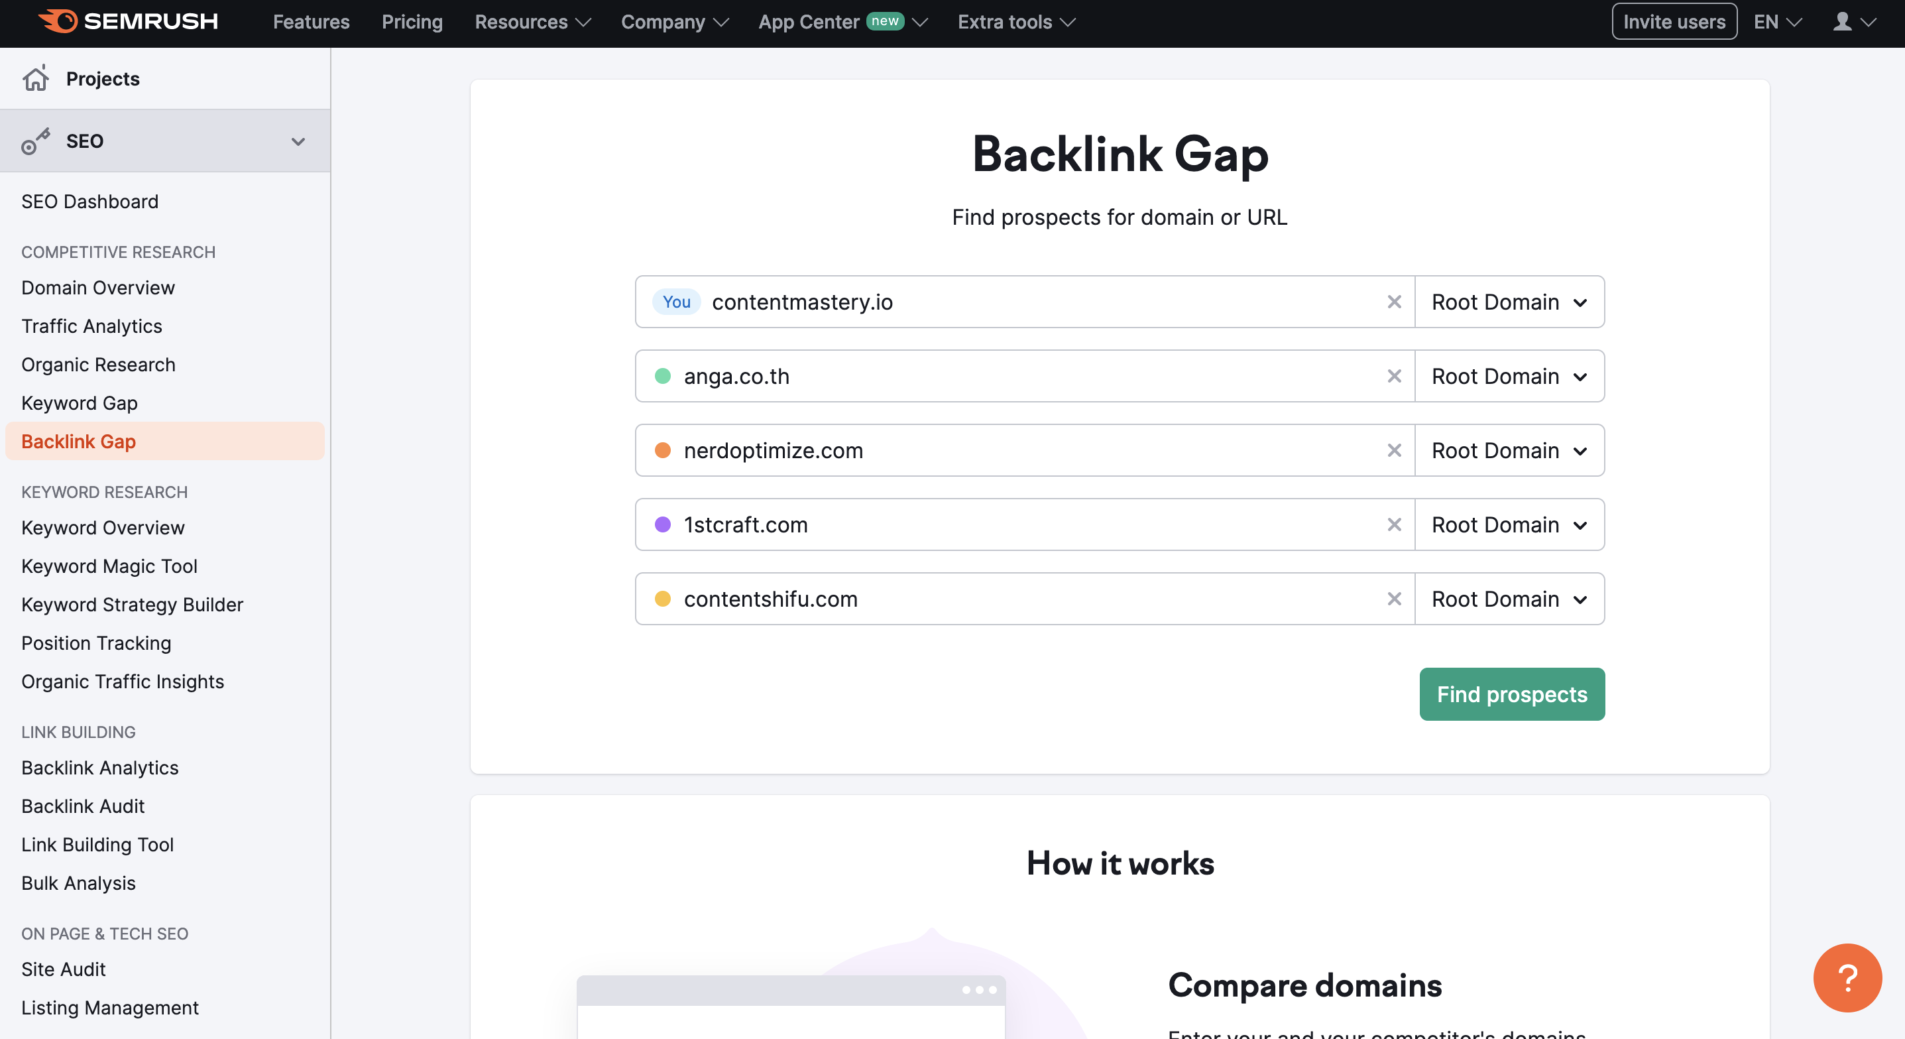
Task: Open Keyword Overview
Action: coord(103,527)
